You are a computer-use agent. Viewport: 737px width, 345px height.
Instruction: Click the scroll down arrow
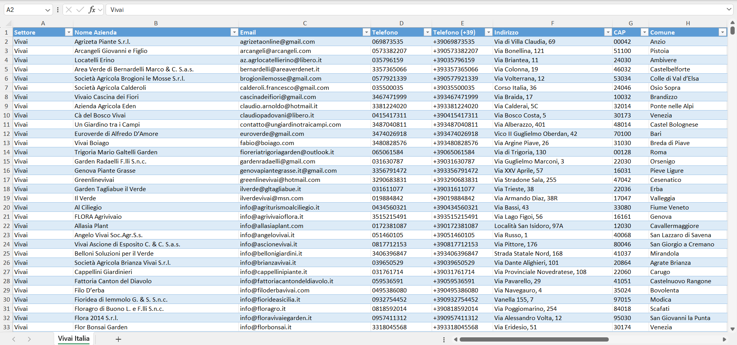point(732,329)
